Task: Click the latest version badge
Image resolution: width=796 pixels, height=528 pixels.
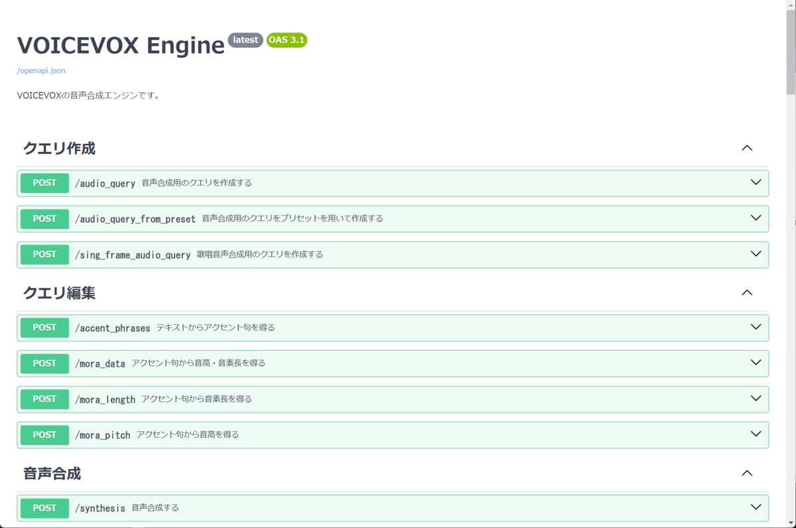Action: coord(245,40)
